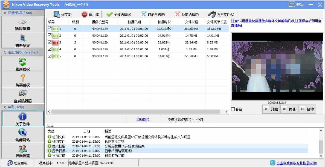Sort by 文件长度 column header

point(191,22)
